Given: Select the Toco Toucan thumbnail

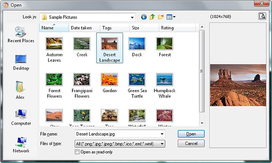Looking at the screenshot, I should tap(82, 115).
